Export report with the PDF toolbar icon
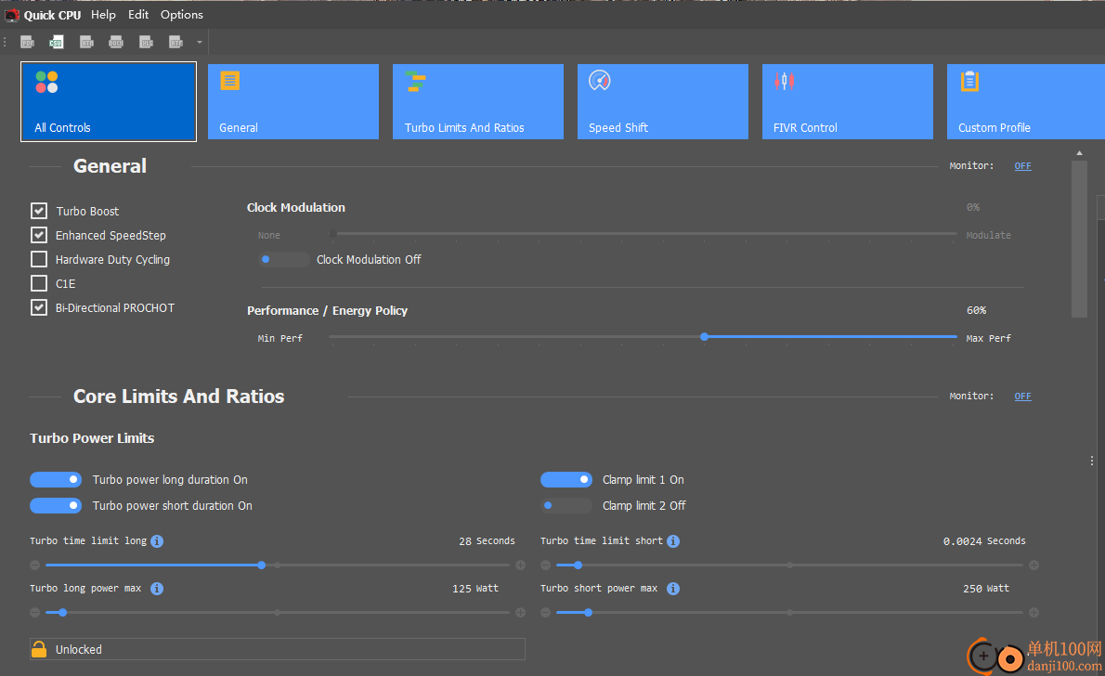 27,43
